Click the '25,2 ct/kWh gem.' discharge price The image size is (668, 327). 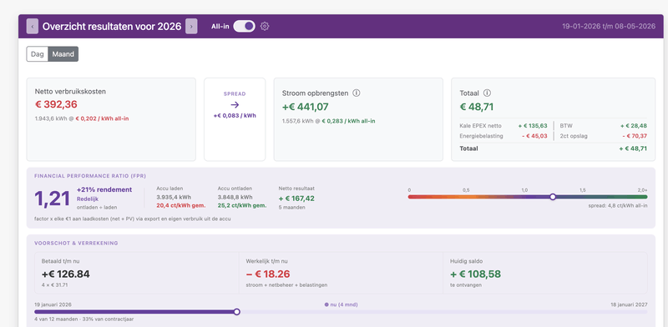pos(242,205)
